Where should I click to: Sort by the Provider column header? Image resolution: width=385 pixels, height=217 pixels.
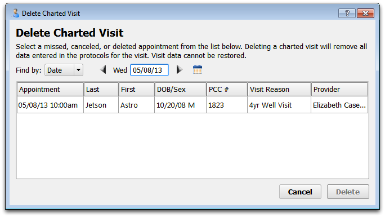339,90
